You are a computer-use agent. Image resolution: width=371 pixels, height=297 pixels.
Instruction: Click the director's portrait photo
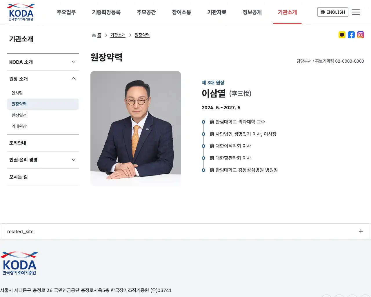[x=136, y=128]
